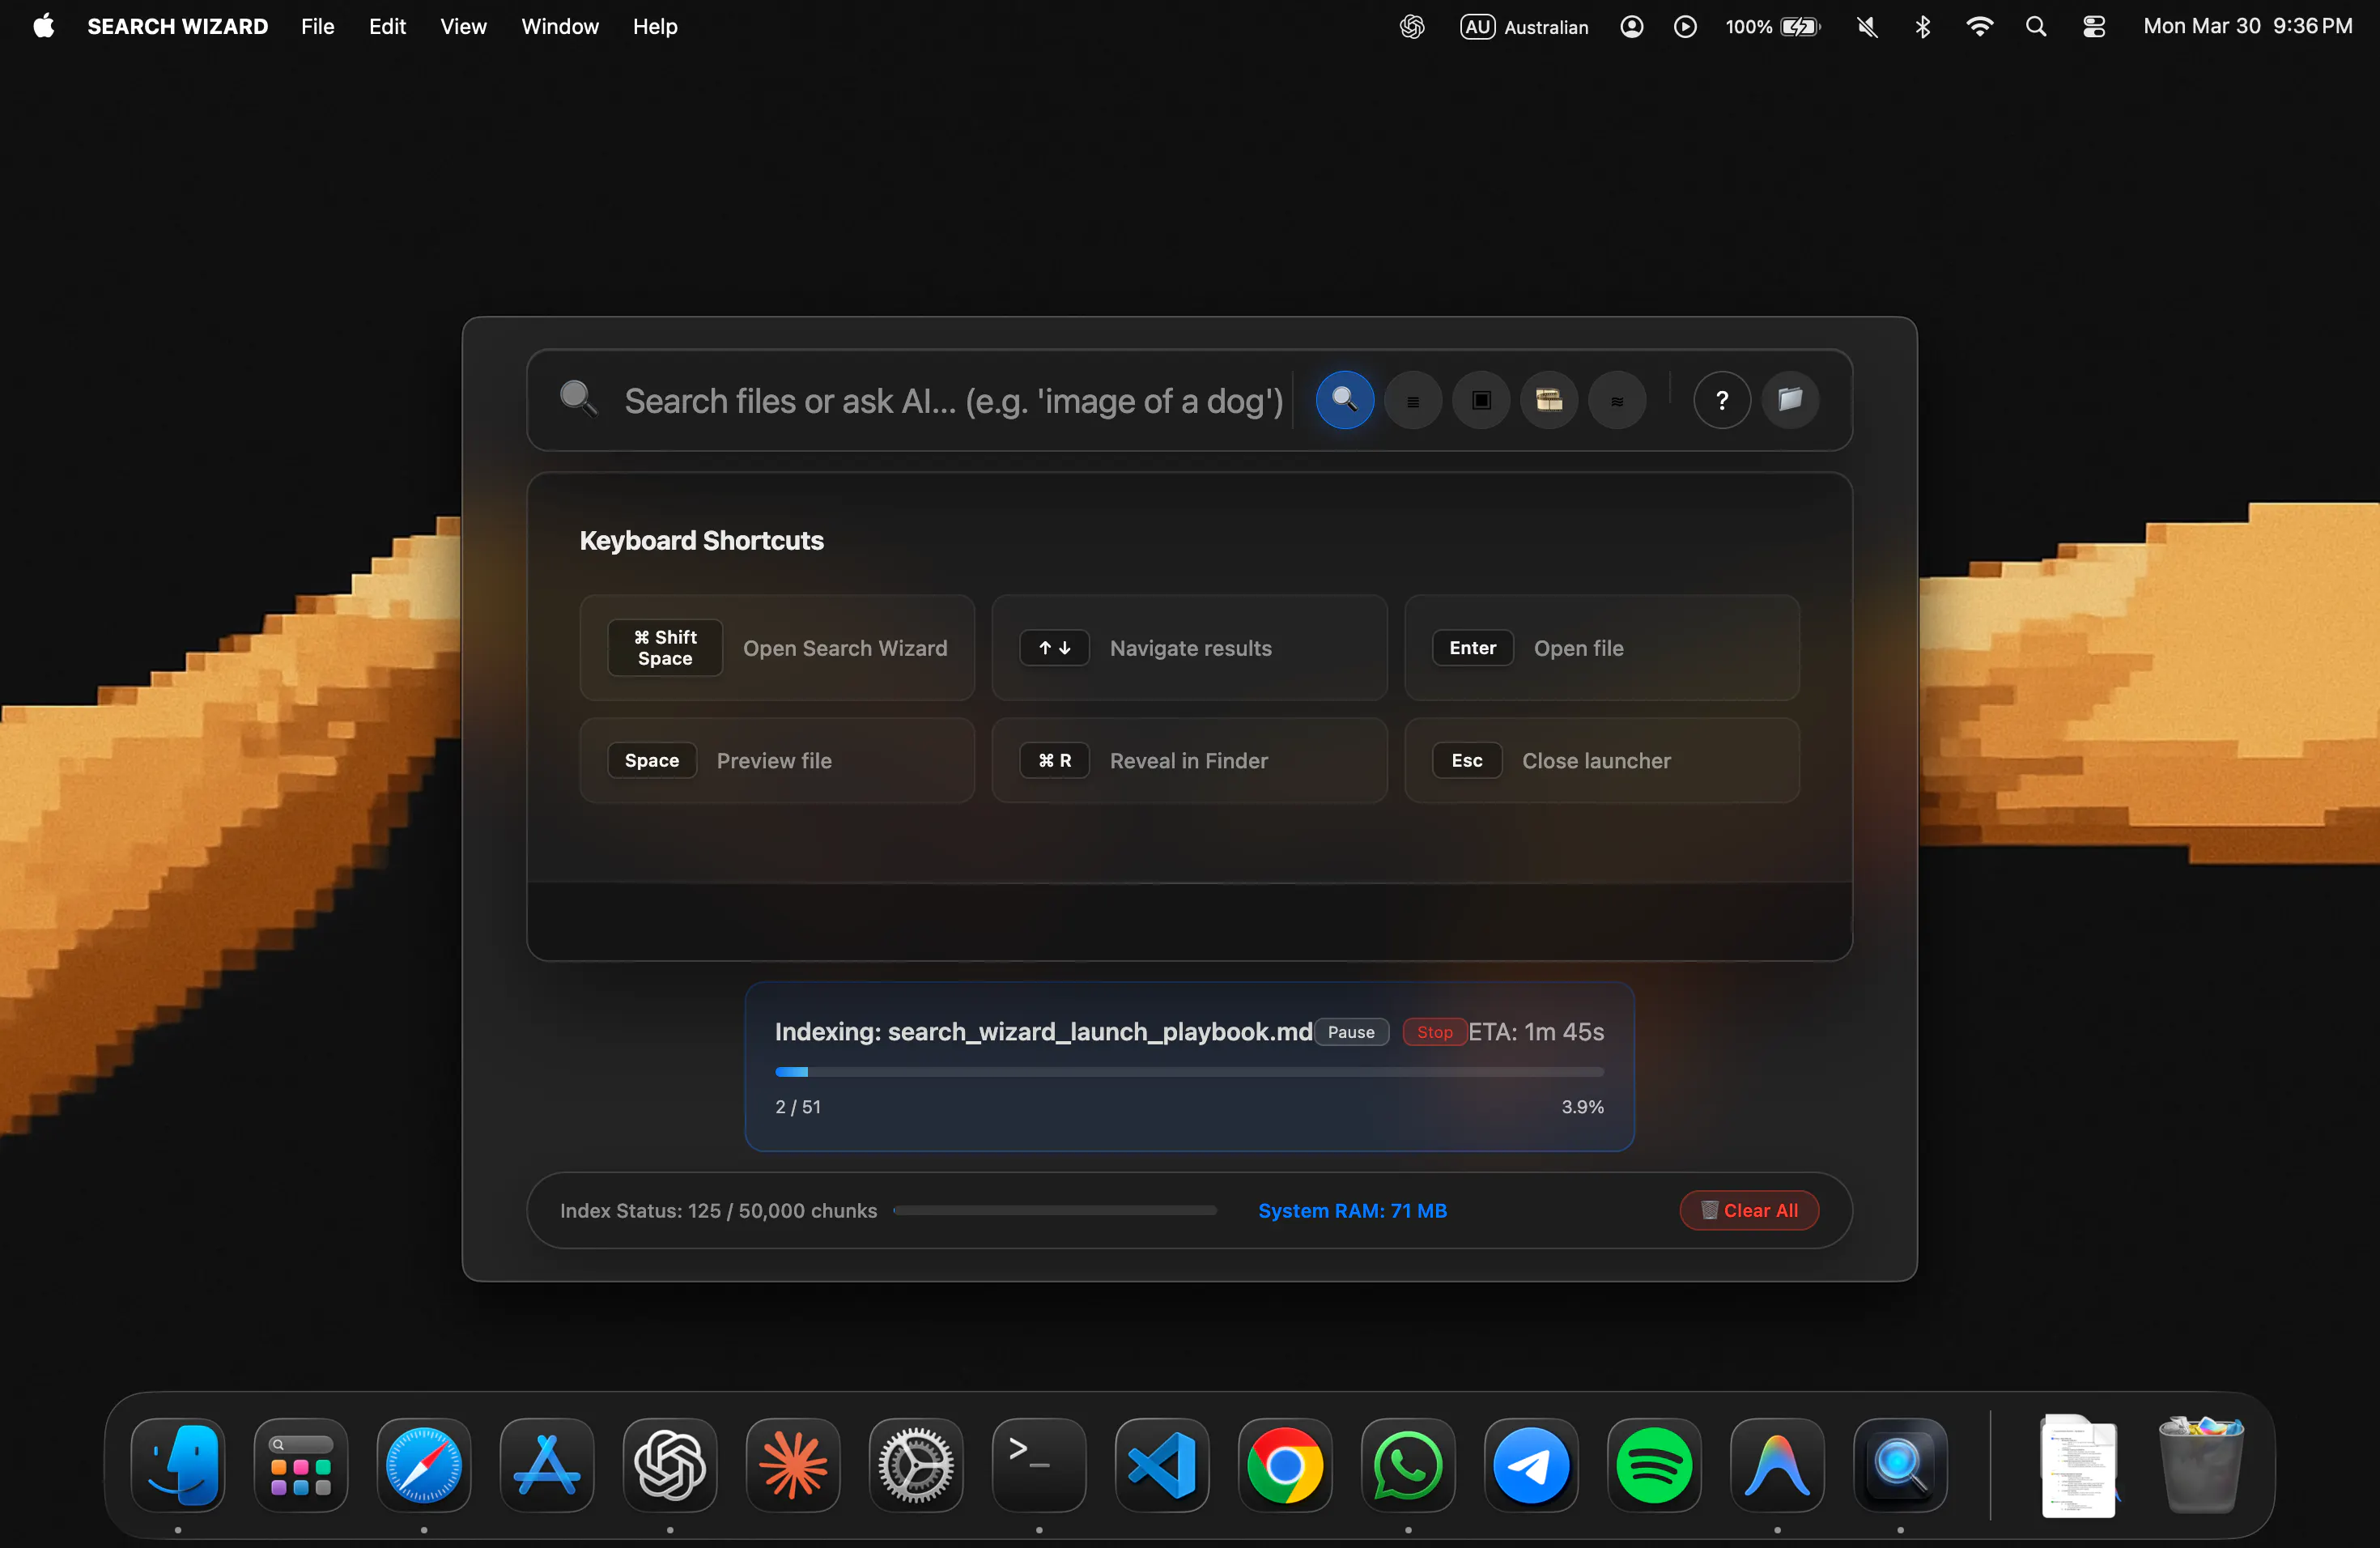This screenshot has height=1548, width=2380.
Task: Click the System RAM: 71 MB text
Action: click(x=1352, y=1210)
